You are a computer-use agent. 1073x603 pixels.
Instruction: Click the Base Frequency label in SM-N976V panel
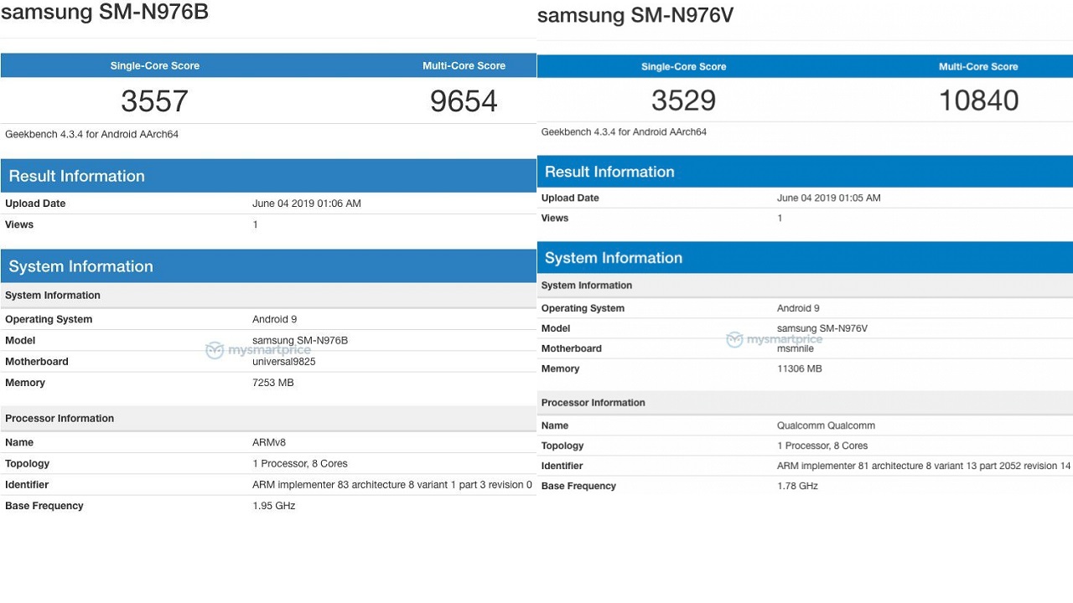(578, 487)
